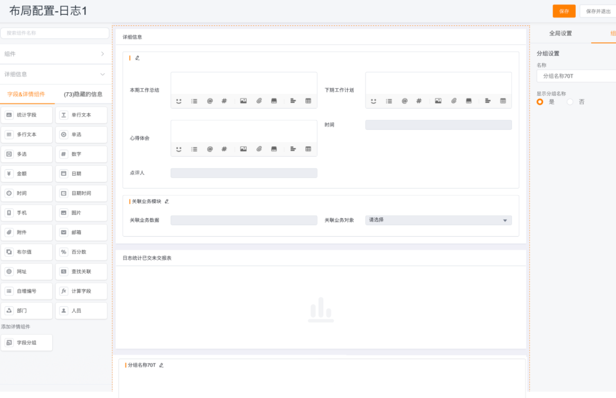Click the 保存并退出 button
The image size is (616, 398).
click(598, 11)
